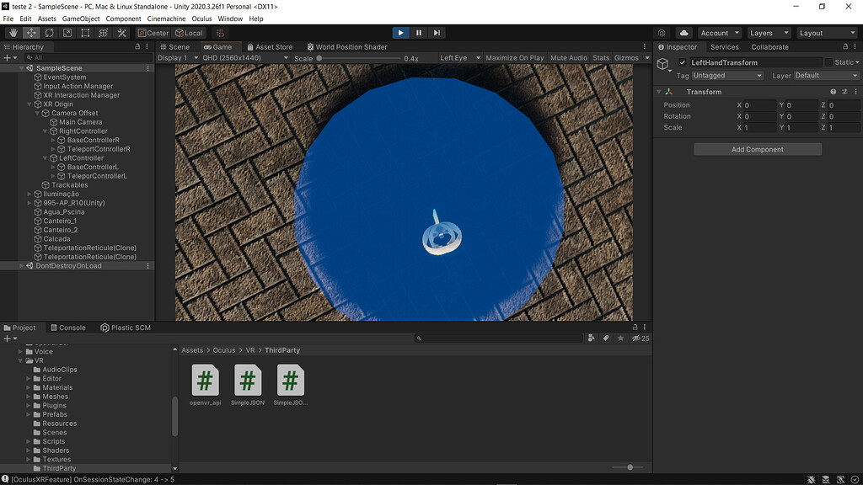Select the Rect Transform tool

pyautogui.click(x=85, y=33)
